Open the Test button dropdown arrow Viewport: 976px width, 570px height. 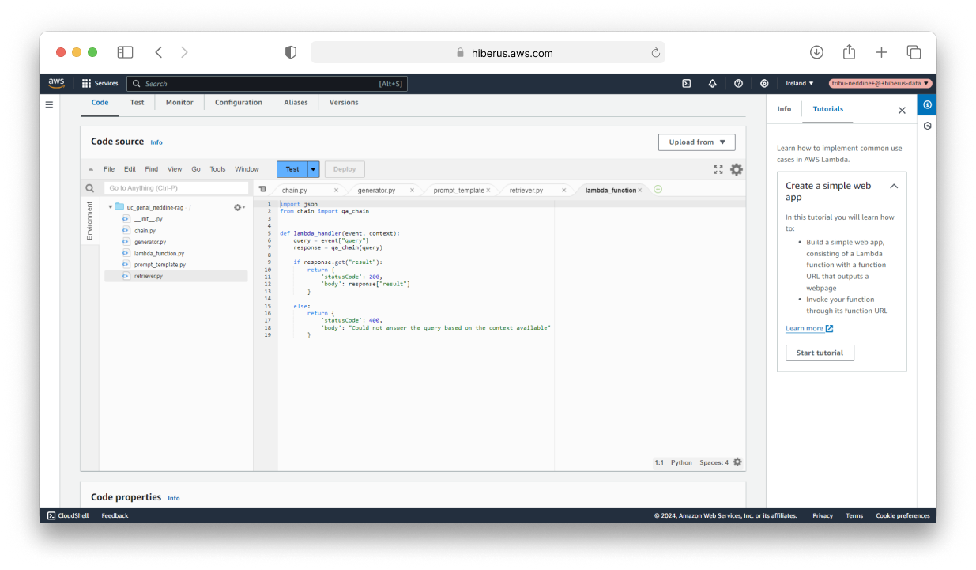[311, 169]
